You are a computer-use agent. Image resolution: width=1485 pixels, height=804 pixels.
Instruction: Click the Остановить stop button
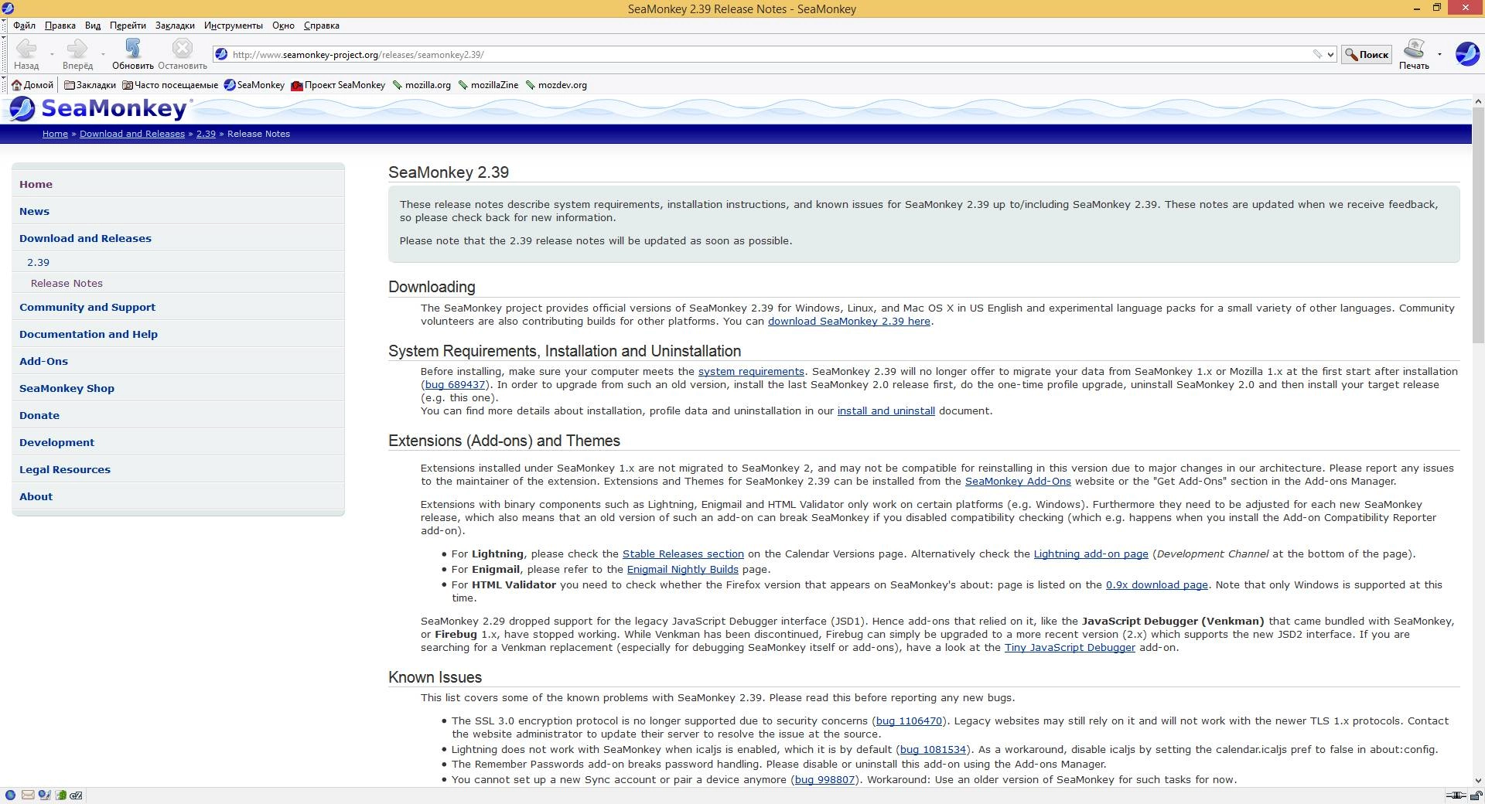coord(182,54)
